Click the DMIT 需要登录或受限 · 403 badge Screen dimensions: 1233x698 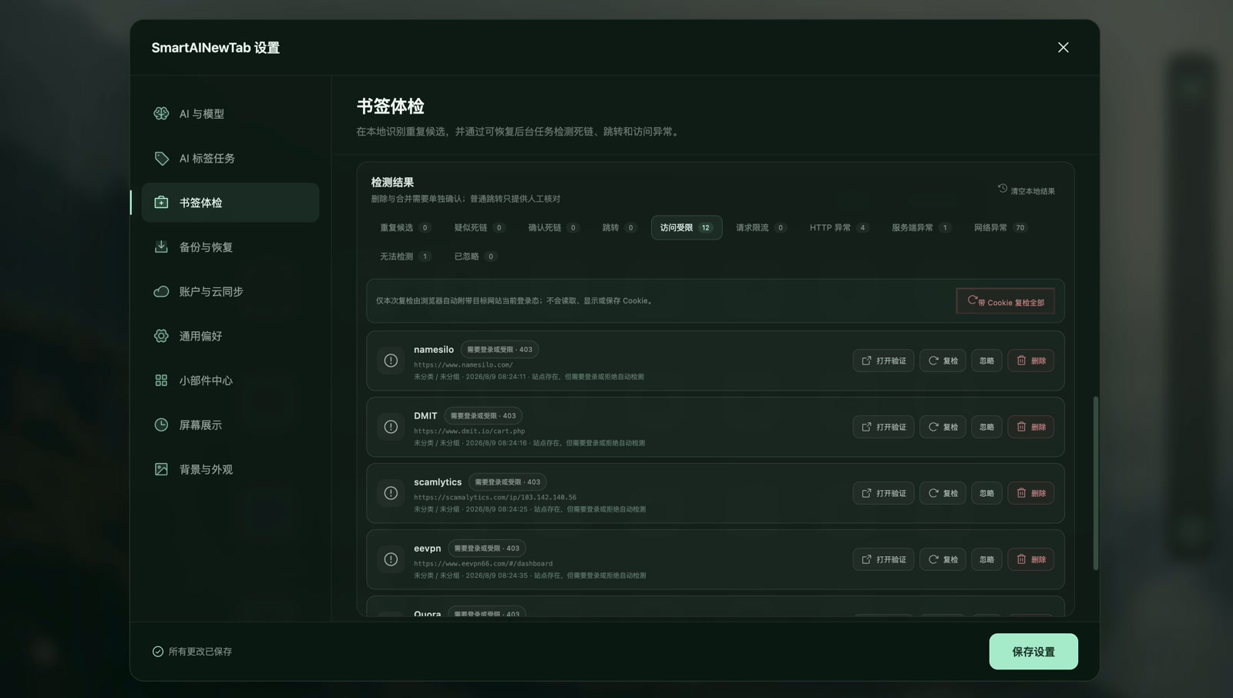click(x=483, y=416)
